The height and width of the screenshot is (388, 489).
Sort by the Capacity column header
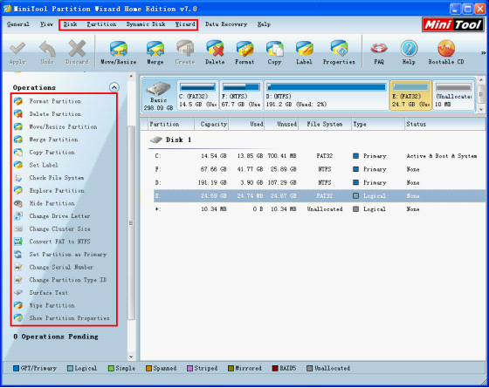211,124
